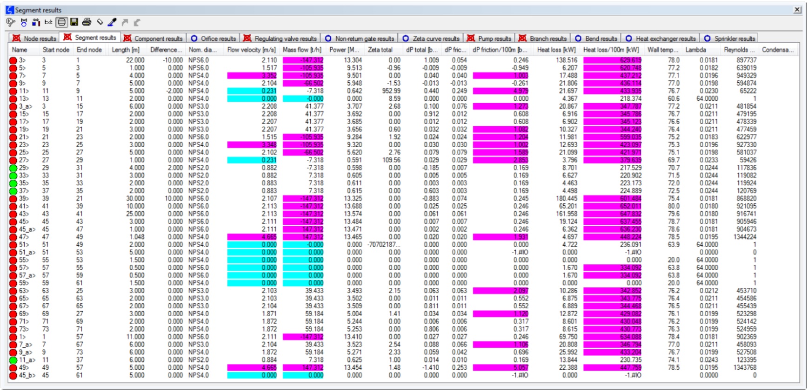This screenshot has width=808, height=391.
Task: Sort by the Name column header
Action: tap(24, 50)
